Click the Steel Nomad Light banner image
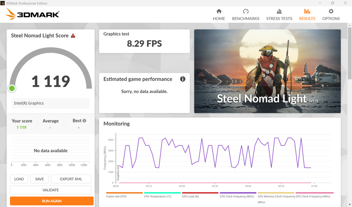352x207 pixels. coord(267,71)
